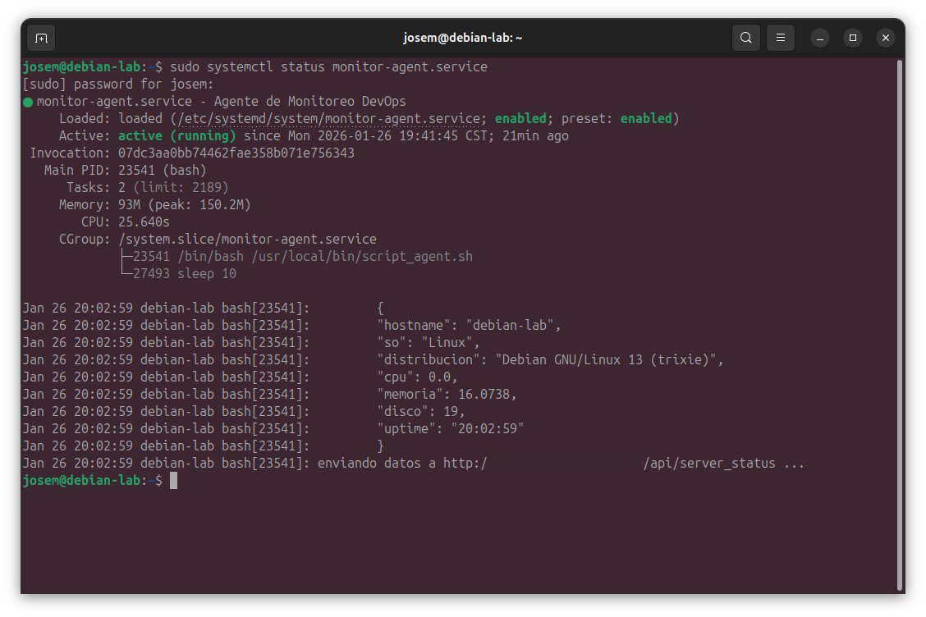Click the green service status dot
Screen dimensions: 926x617
(28, 102)
